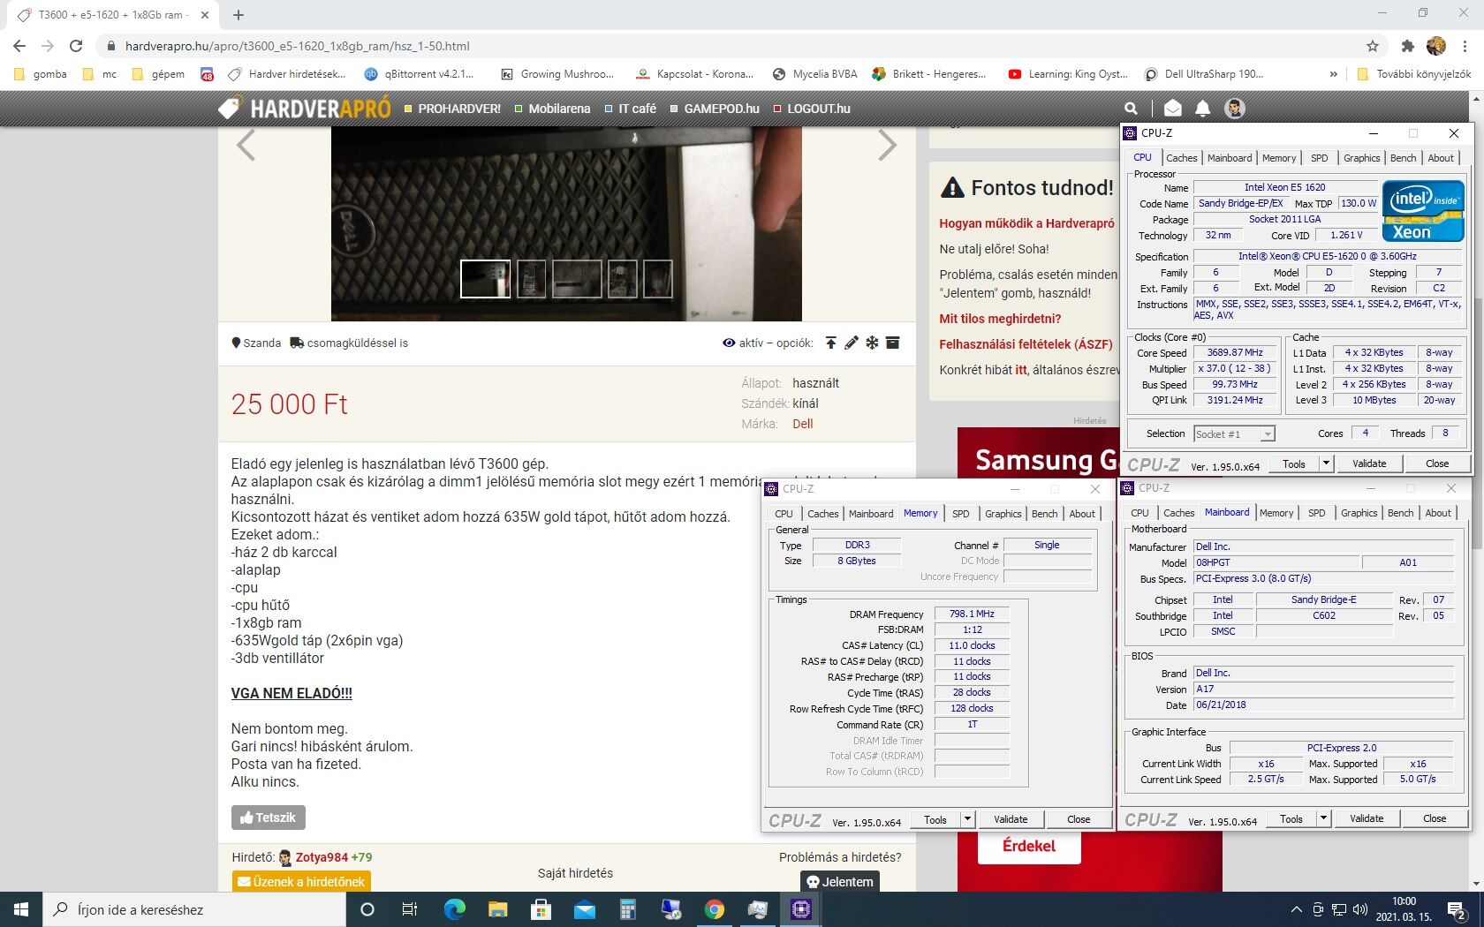Open the Hardverapró notifications bell
Screen dimensions: 1484x927
(x=1203, y=109)
